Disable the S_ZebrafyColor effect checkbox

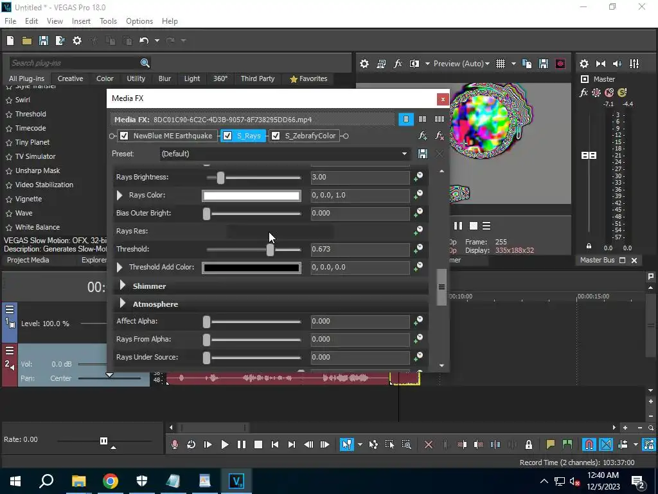tap(276, 136)
